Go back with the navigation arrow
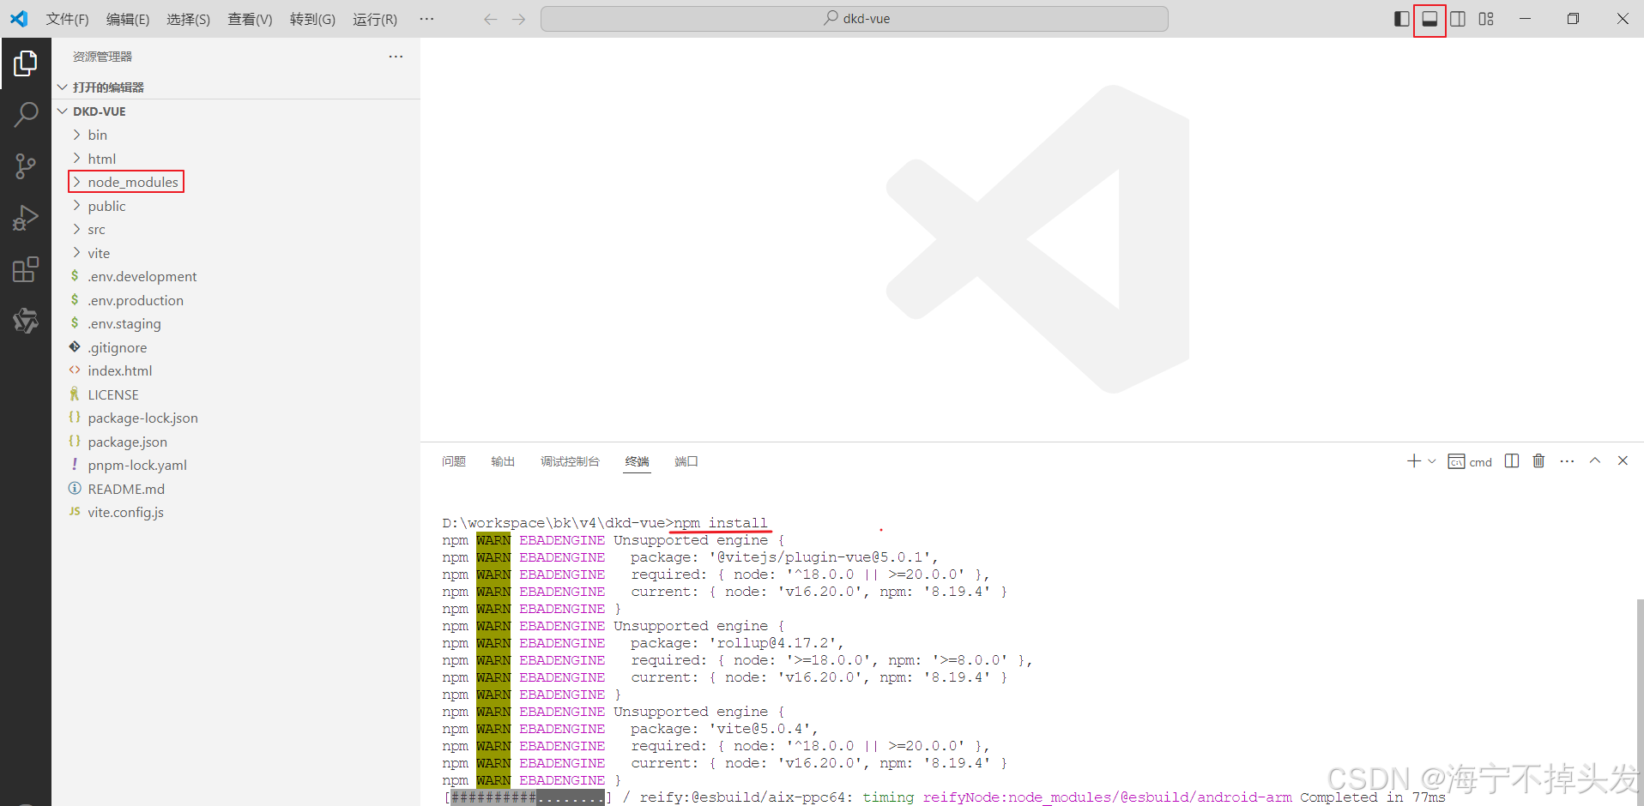1644x806 pixels. (491, 19)
